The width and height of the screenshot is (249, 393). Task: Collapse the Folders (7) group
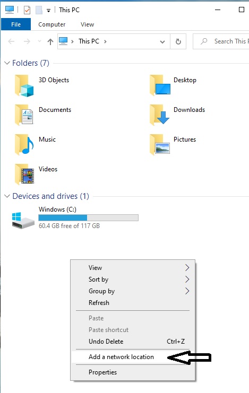(7, 63)
